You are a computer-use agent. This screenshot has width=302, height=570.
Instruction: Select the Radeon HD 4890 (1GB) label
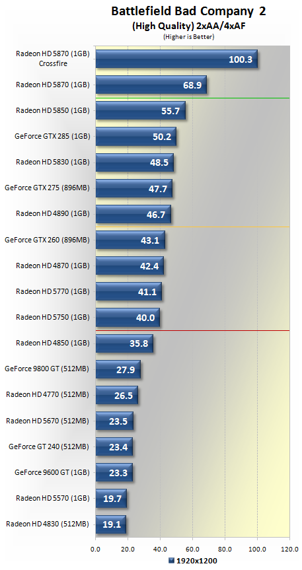[x=53, y=214]
